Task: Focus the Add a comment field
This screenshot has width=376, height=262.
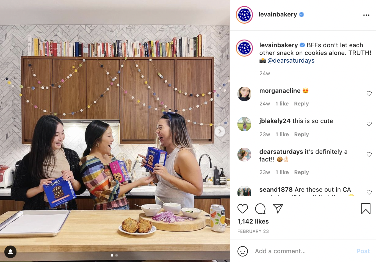Action: pyautogui.click(x=302, y=251)
